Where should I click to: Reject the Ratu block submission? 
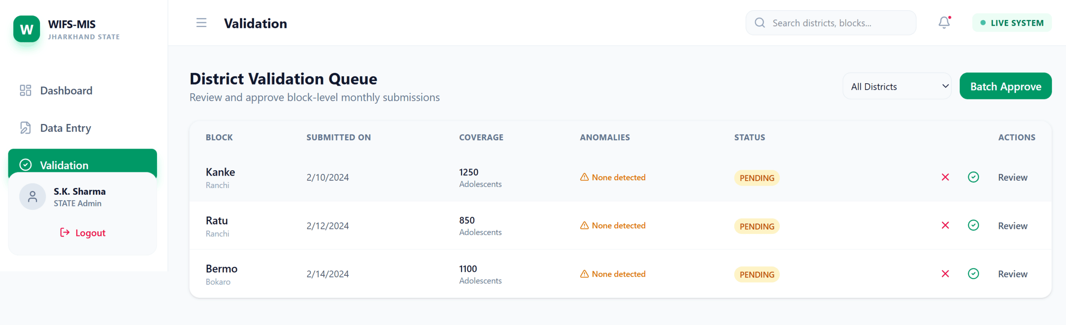click(945, 226)
